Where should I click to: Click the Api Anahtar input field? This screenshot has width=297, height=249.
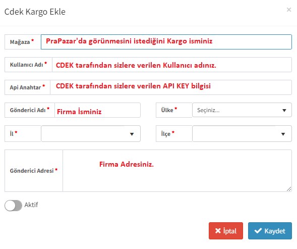(171, 87)
